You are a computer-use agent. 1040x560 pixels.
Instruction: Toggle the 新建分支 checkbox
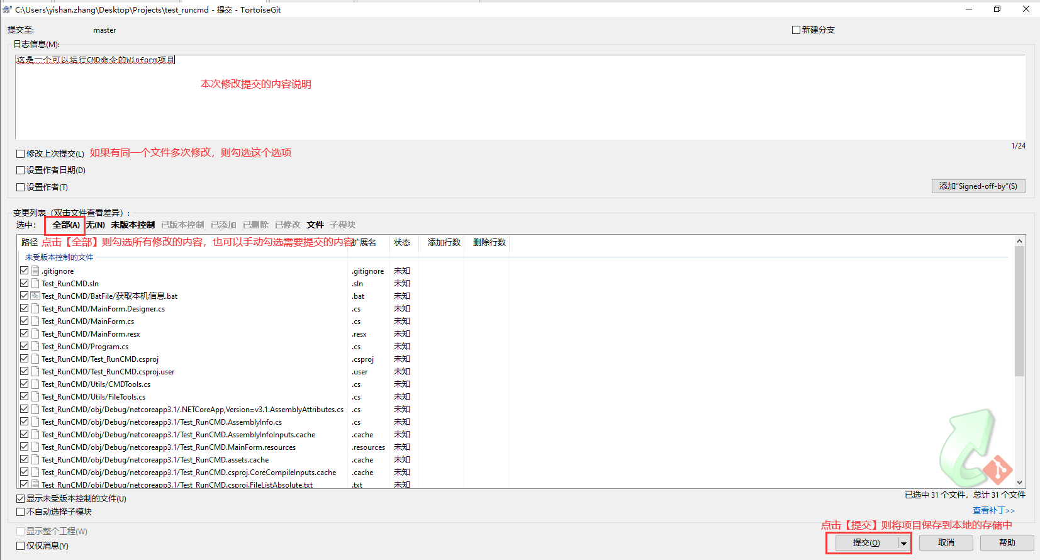coord(796,30)
